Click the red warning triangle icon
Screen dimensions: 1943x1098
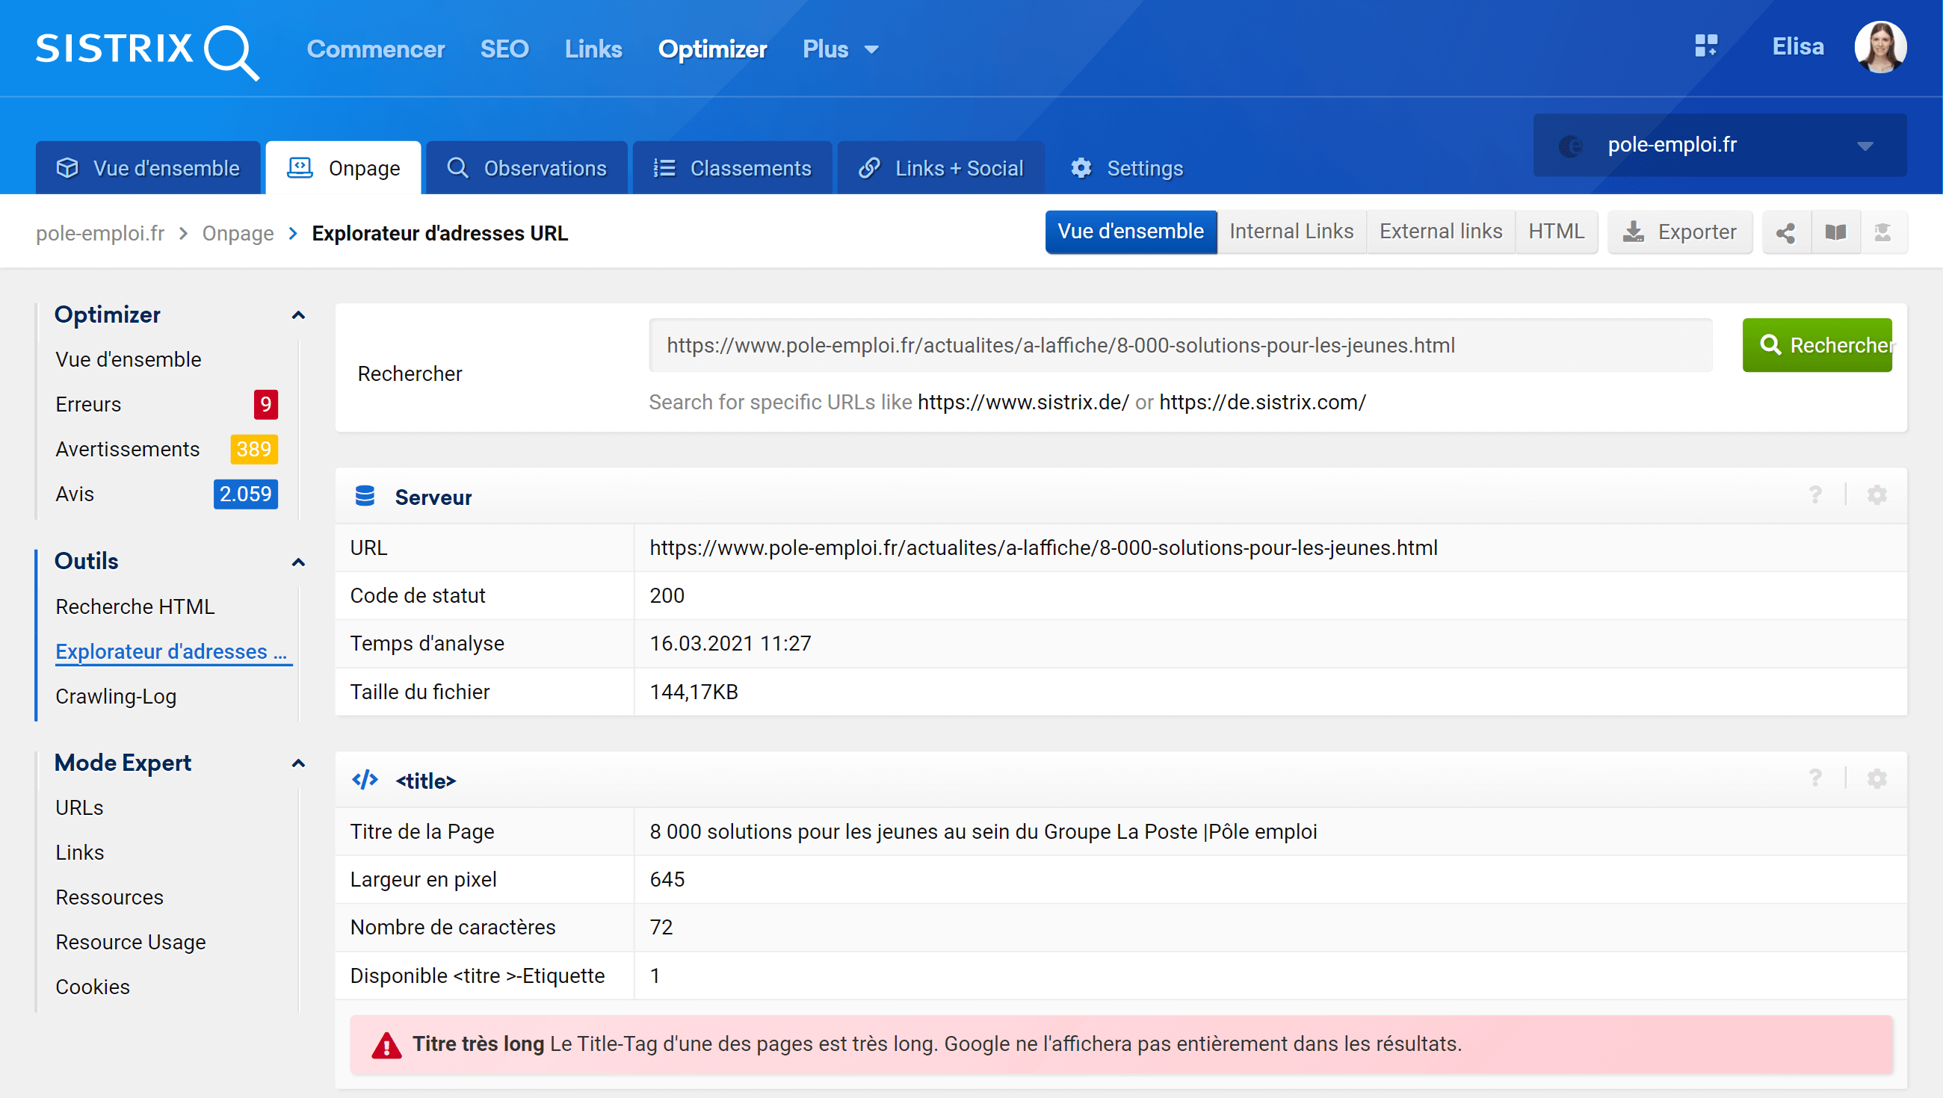point(387,1045)
